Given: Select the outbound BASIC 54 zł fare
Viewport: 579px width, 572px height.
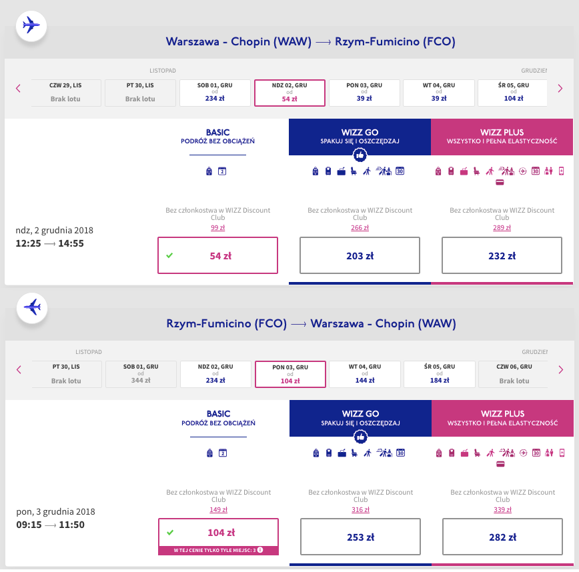Looking at the screenshot, I should pyautogui.click(x=217, y=255).
